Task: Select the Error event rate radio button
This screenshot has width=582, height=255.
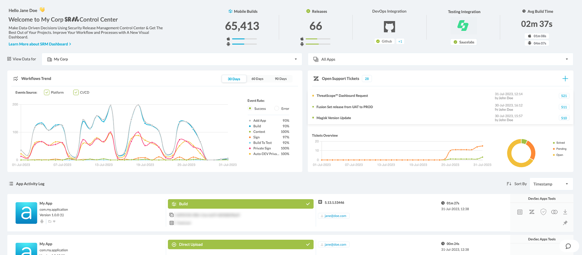Action: [276, 109]
